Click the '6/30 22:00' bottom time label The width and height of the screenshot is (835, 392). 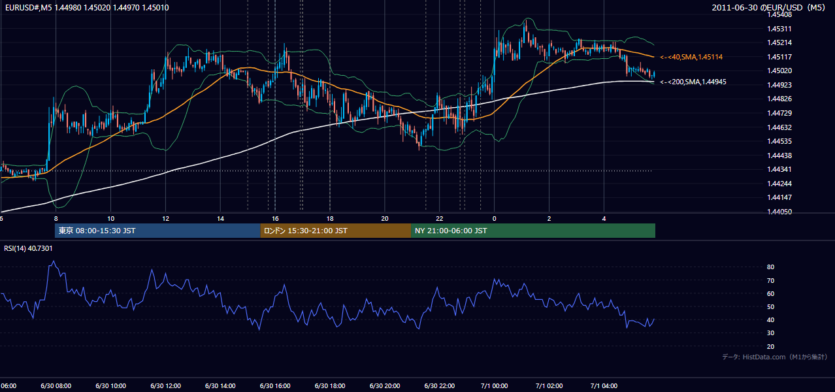(440, 386)
